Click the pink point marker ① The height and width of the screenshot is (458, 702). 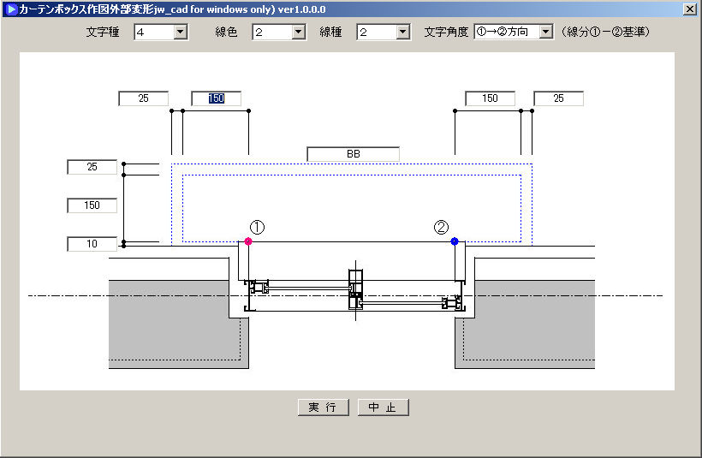click(x=248, y=242)
